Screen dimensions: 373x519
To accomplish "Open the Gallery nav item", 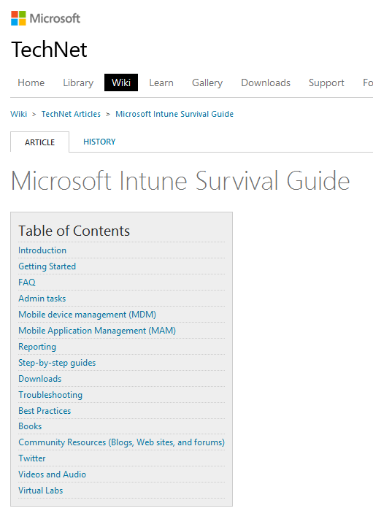I will click(207, 82).
